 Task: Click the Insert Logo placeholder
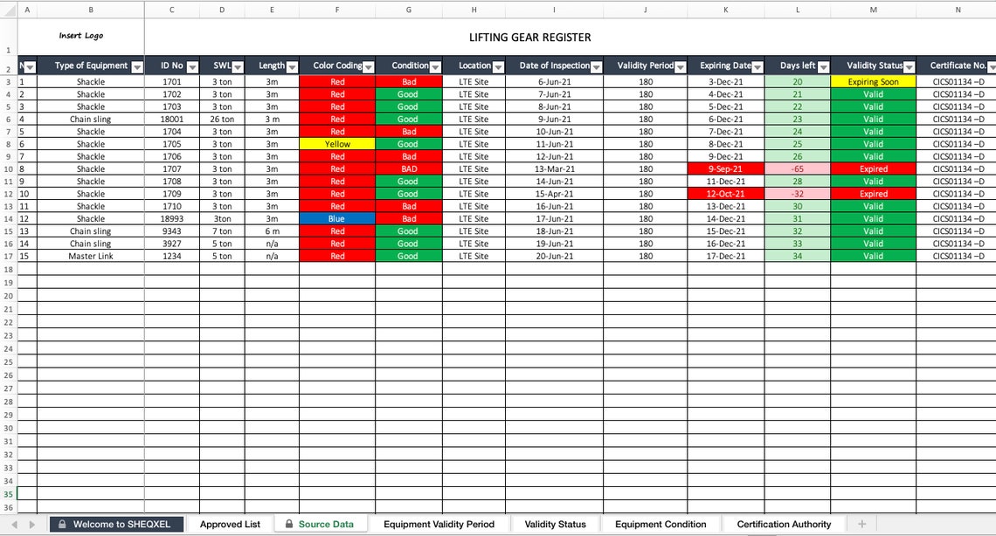tap(82, 35)
